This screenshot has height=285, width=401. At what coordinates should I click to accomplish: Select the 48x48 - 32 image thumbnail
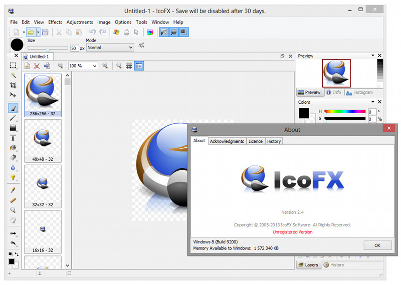click(43, 141)
